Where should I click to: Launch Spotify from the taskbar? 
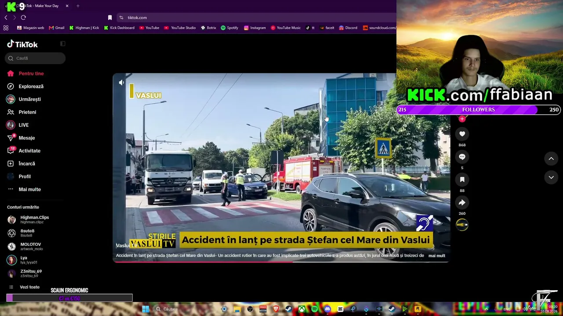tap(314, 309)
